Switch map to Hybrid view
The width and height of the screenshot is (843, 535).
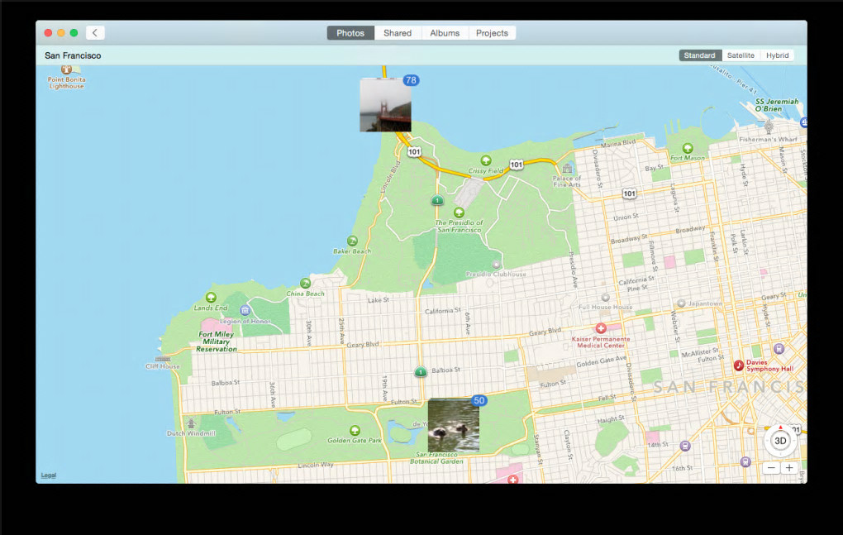tap(778, 55)
